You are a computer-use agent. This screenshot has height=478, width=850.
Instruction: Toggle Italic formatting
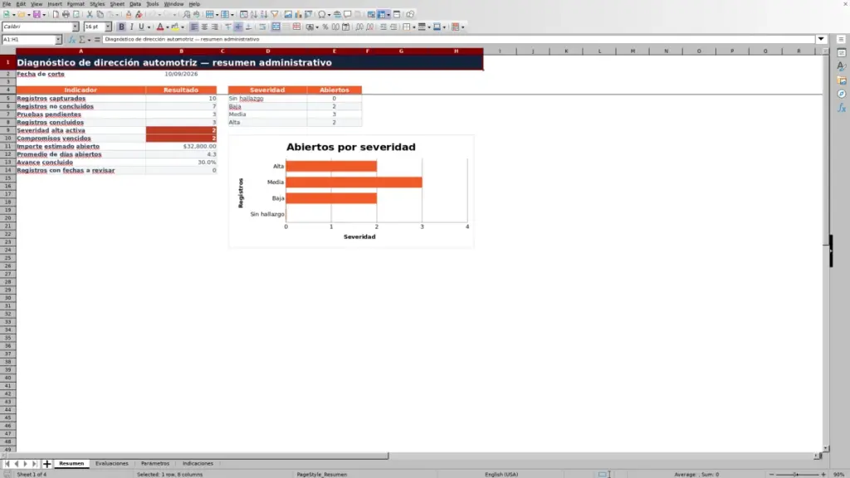[x=132, y=27]
